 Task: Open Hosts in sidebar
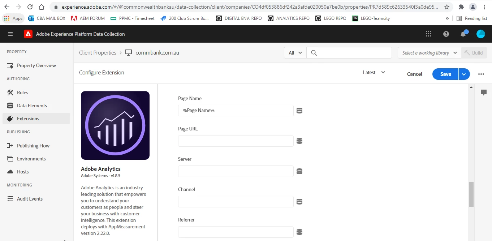click(36, 172)
